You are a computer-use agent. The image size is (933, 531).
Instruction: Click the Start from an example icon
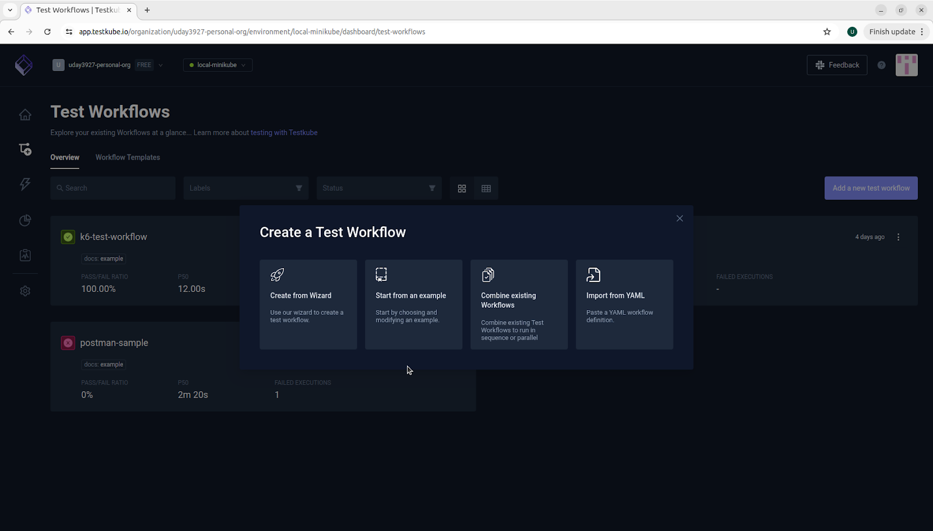tap(381, 275)
